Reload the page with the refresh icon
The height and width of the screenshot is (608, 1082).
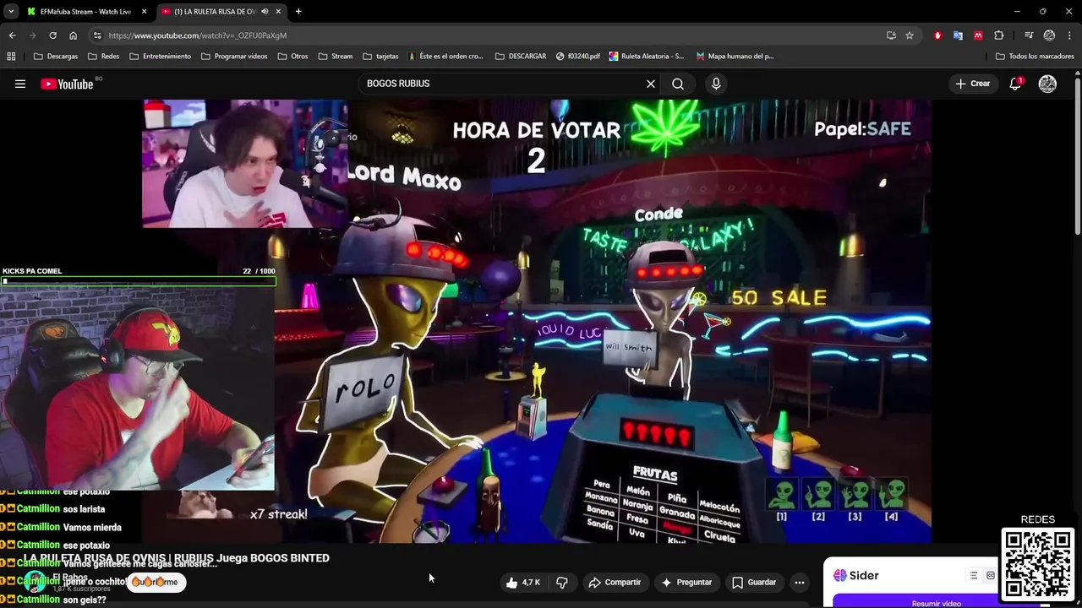[x=52, y=35]
